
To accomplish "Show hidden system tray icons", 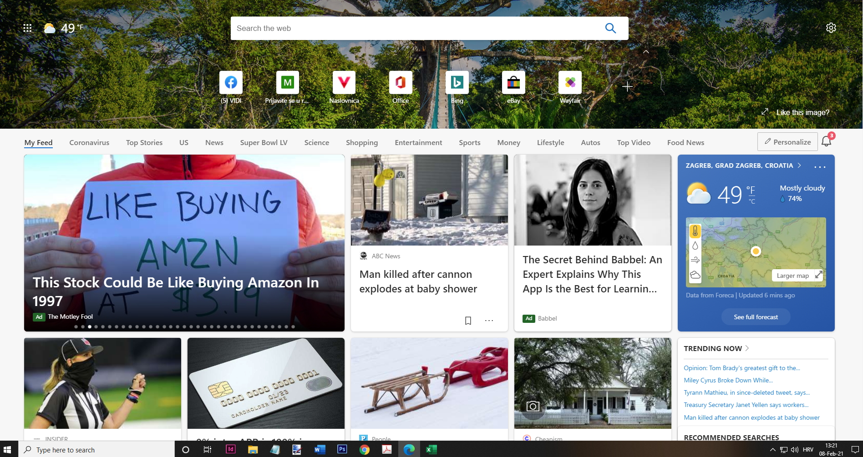I will [x=772, y=449].
